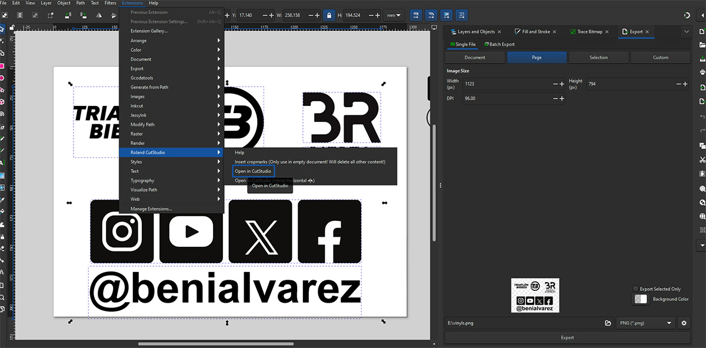The height and width of the screenshot is (348, 706).
Task: Enable Export Selected Only
Action: [x=636, y=289]
